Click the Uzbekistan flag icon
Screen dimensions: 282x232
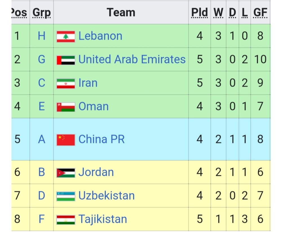coord(66,196)
